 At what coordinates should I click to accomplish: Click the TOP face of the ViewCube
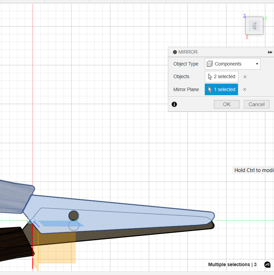pyautogui.click(x=254, y=26)
